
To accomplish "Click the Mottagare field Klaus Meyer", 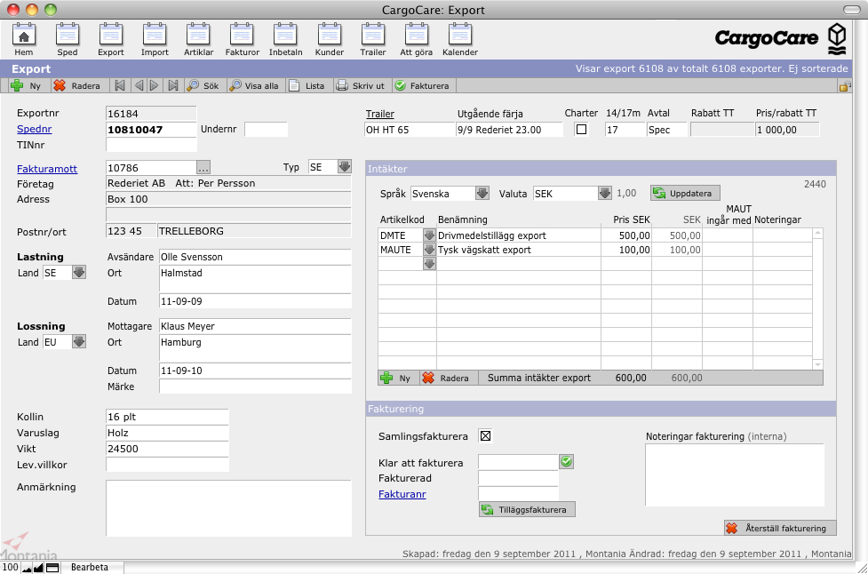I will coord(255,326).
